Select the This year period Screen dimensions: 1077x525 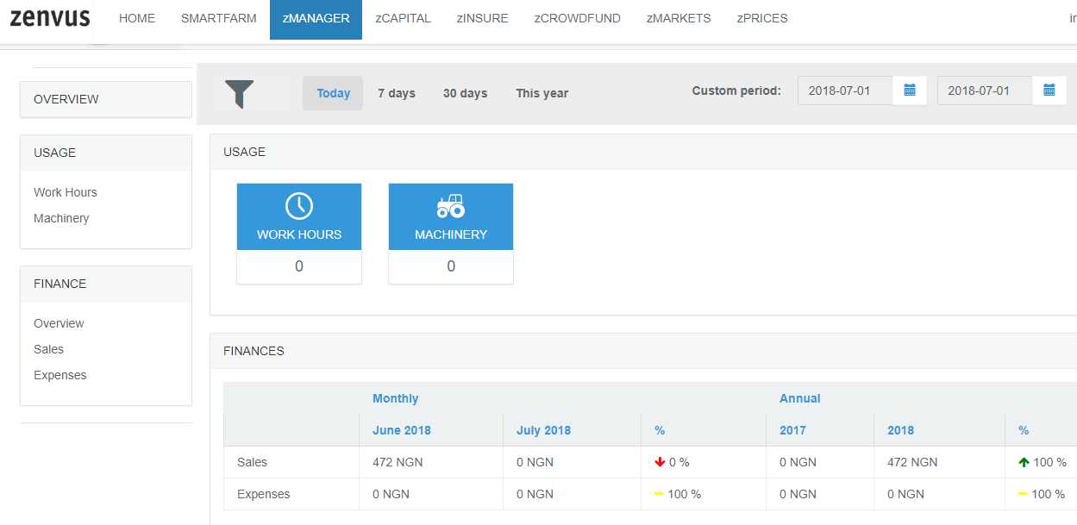[542, 93]
